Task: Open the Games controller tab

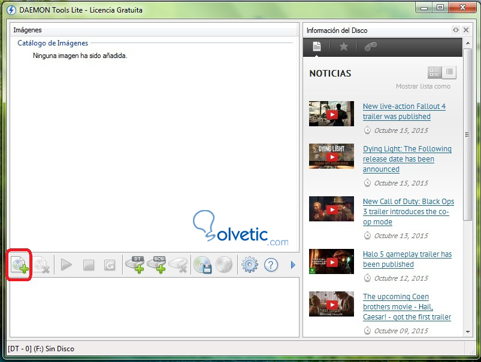Action: tap(371, 47)
